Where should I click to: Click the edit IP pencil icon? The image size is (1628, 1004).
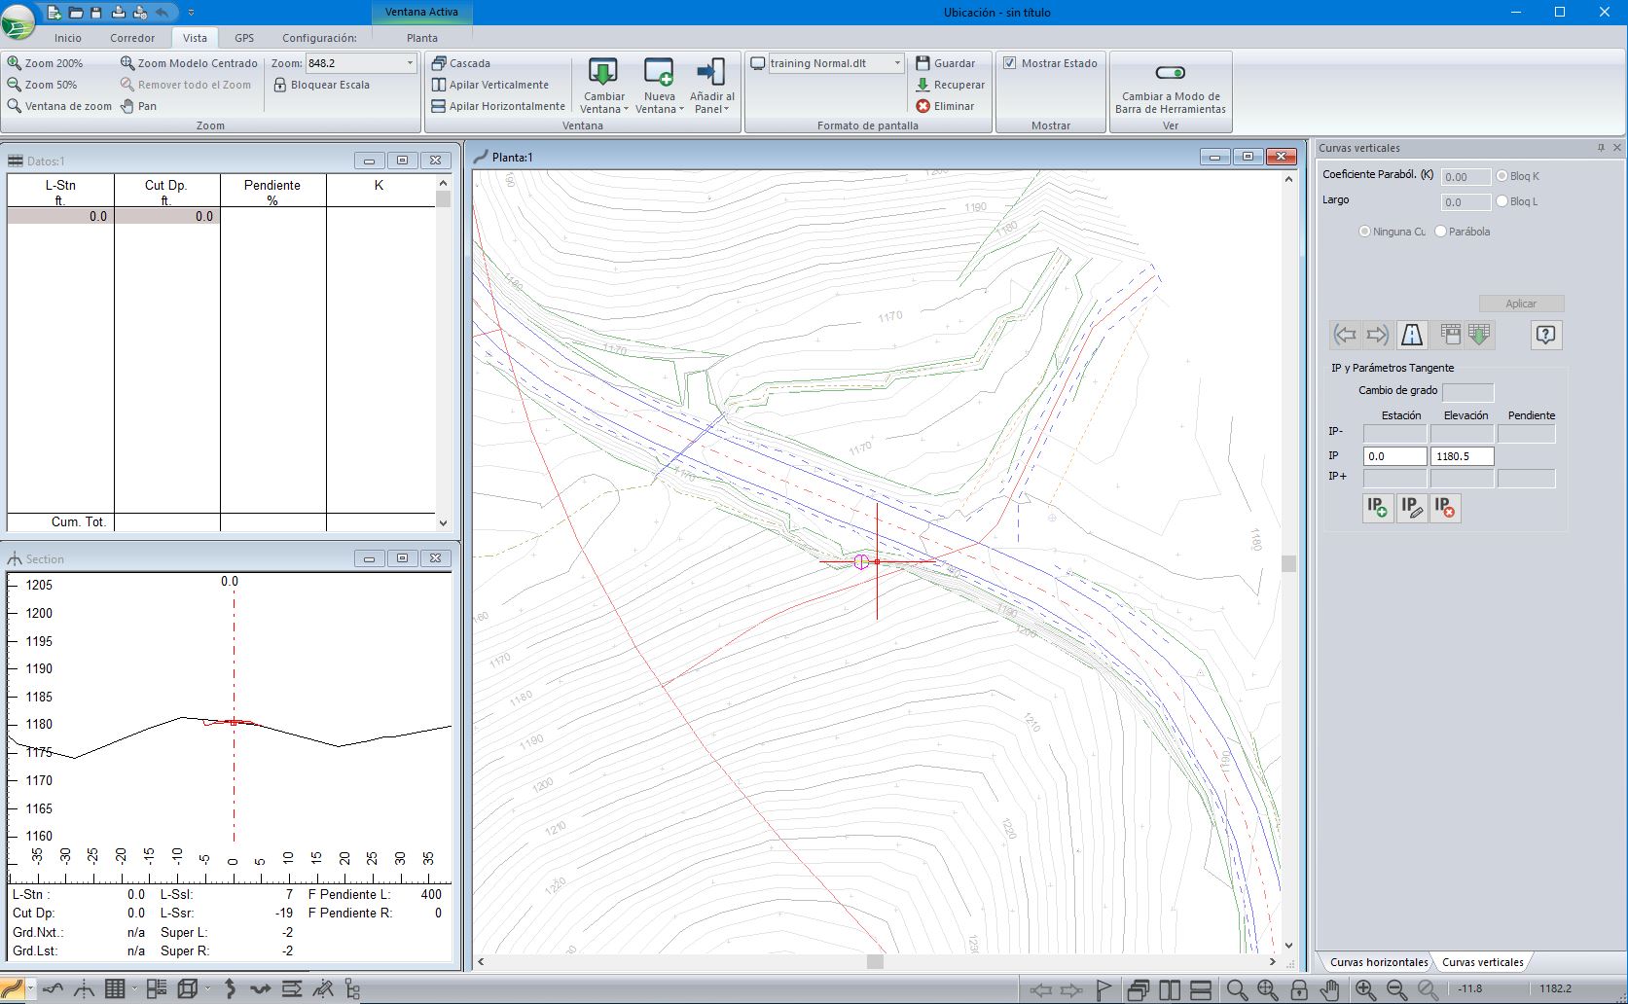[x=1412, y=508]
